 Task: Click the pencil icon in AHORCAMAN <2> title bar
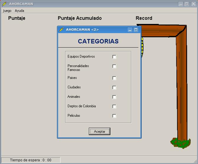(61, 30)
